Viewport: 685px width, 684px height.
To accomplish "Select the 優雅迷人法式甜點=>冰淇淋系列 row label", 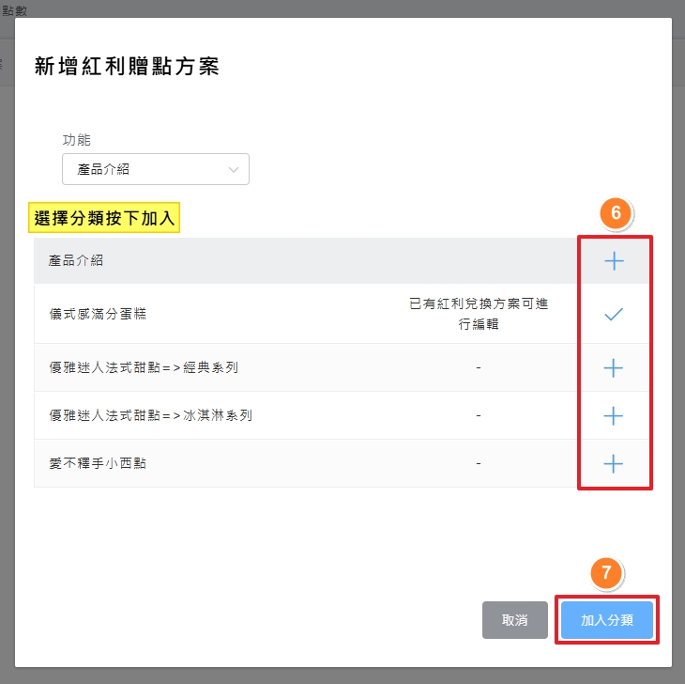I will tap(150, 415).
